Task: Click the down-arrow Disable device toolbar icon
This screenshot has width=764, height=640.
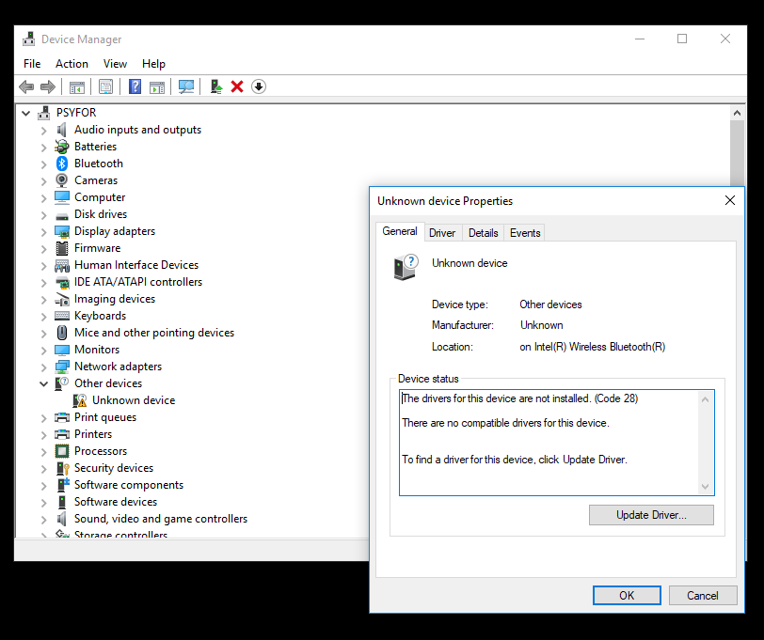Action: pyautogui.click(x=259, y=86)
